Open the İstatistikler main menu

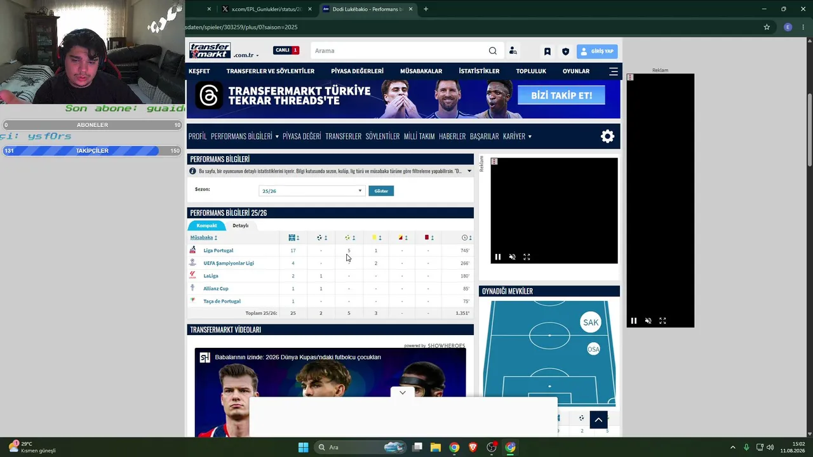pyautogui.click(x=479, y=71)
